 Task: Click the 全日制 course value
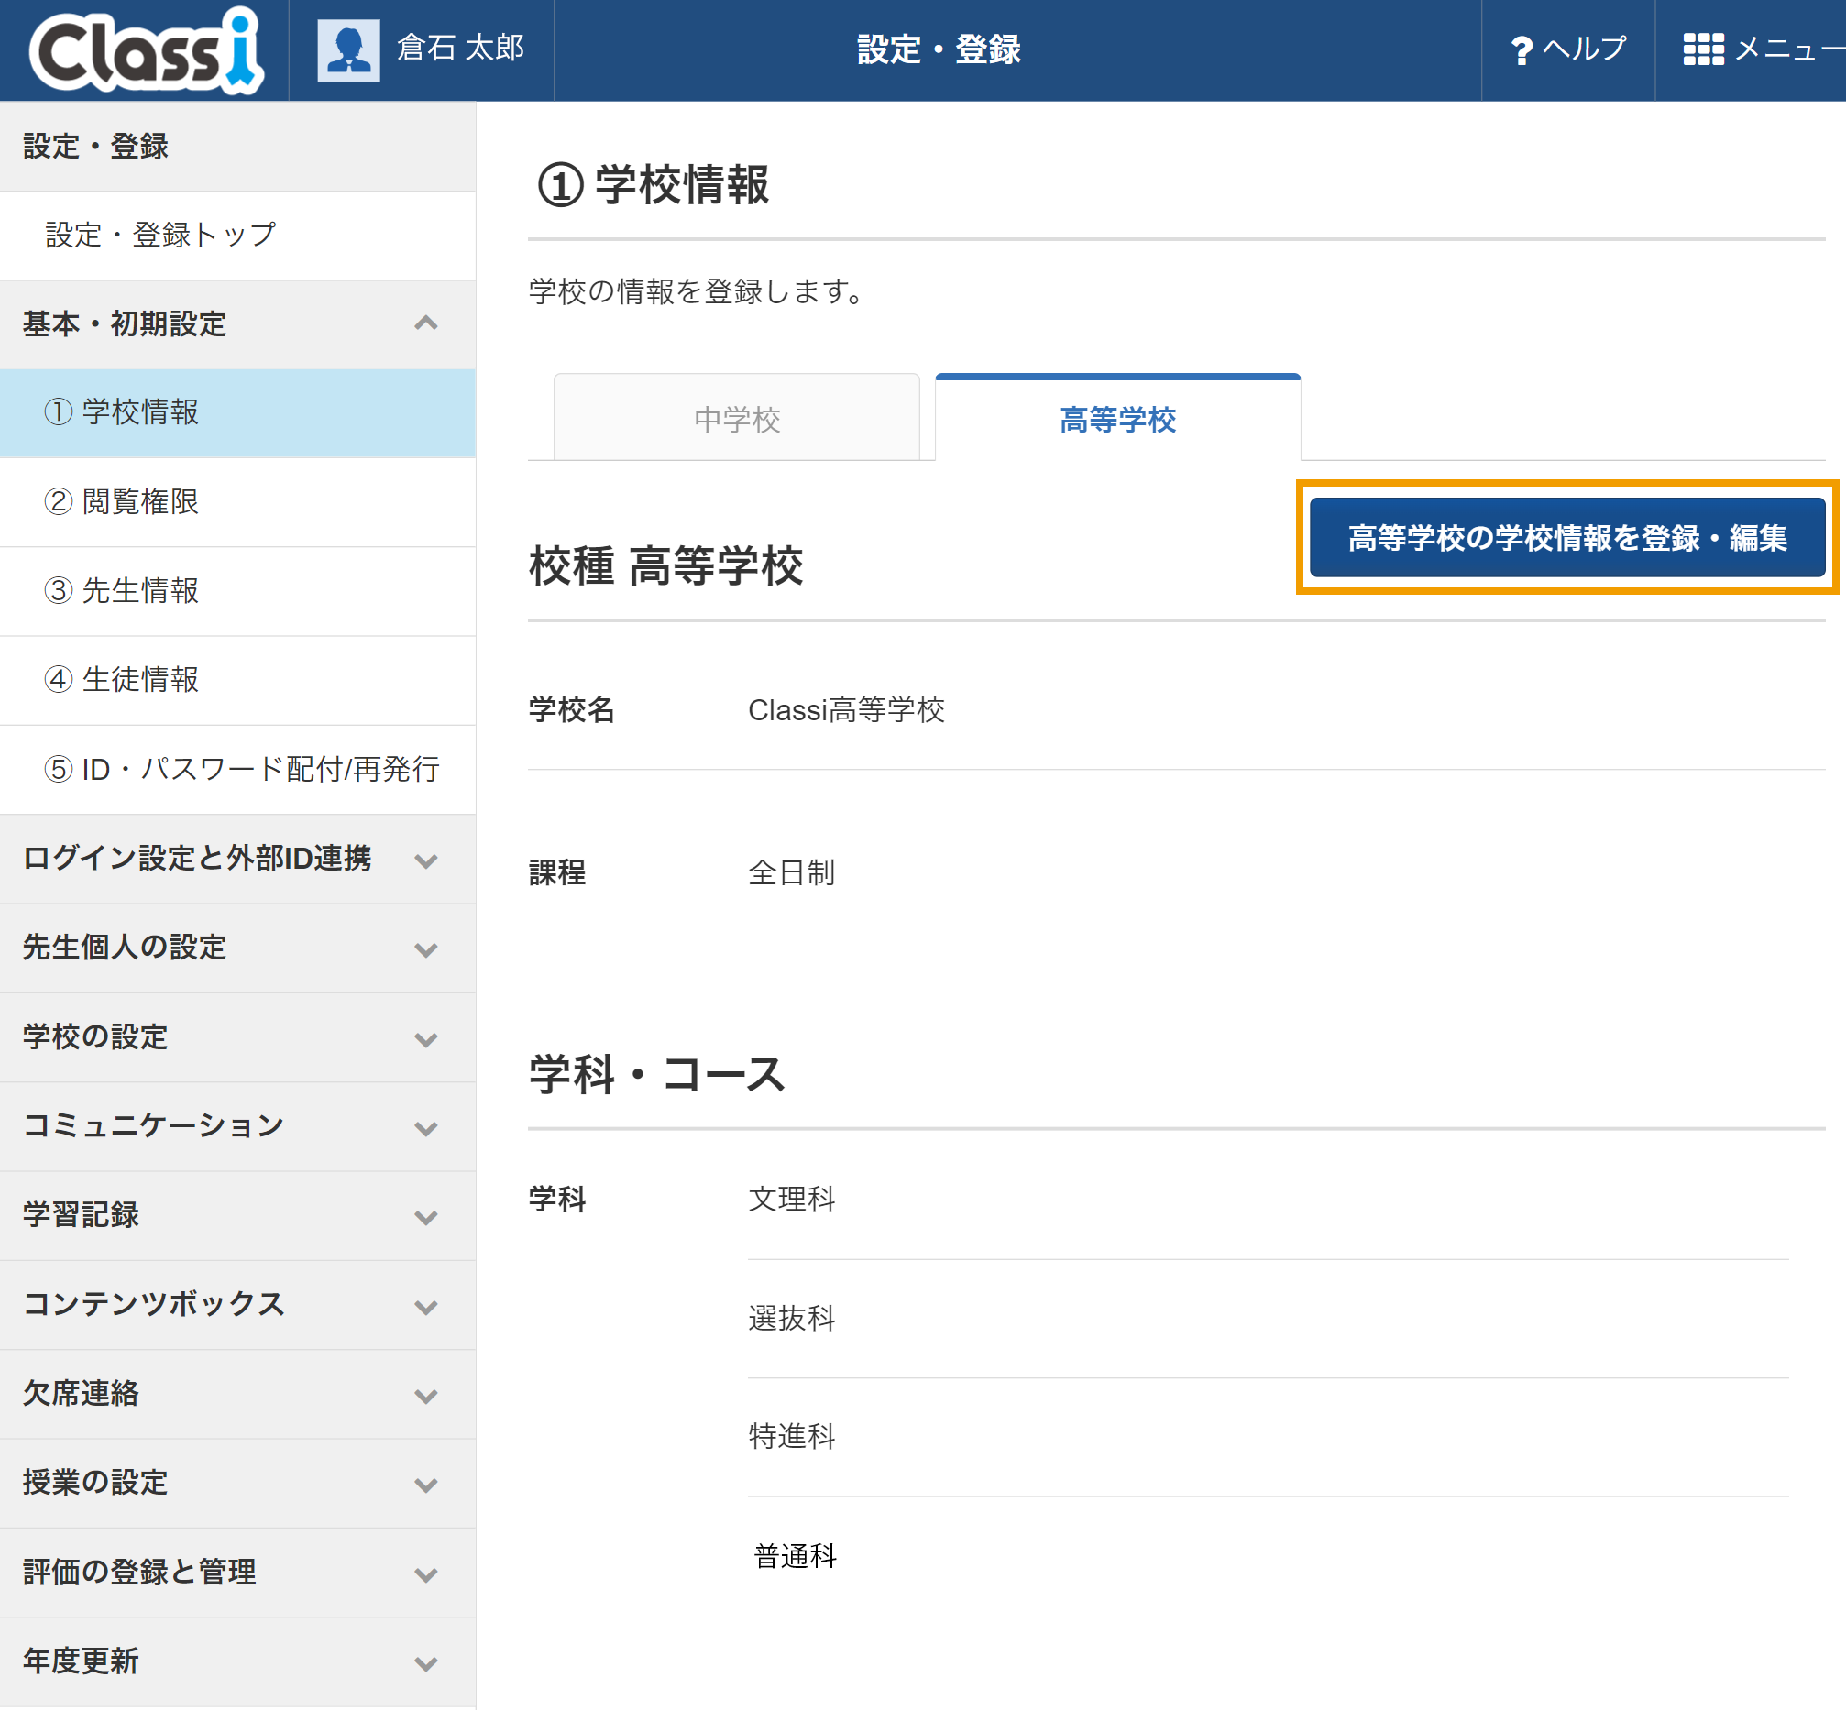[791, 872]
